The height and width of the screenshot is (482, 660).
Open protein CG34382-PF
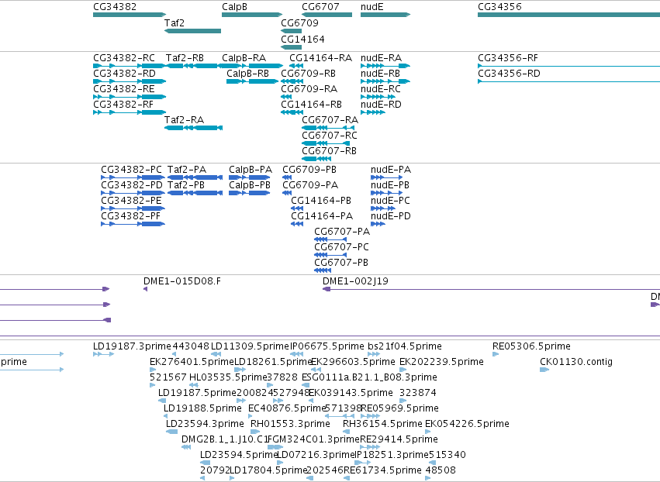(133, 224)
